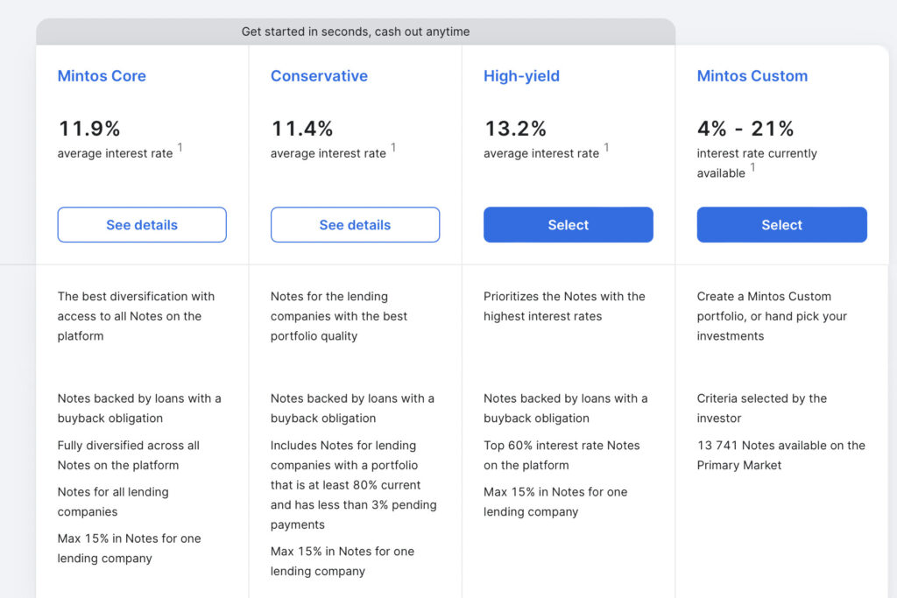The height and width of the screenshot is (598, 897).
Task: Click 'Notes for the lending companies with the best portfolio quality'
Action: point(339,316)
